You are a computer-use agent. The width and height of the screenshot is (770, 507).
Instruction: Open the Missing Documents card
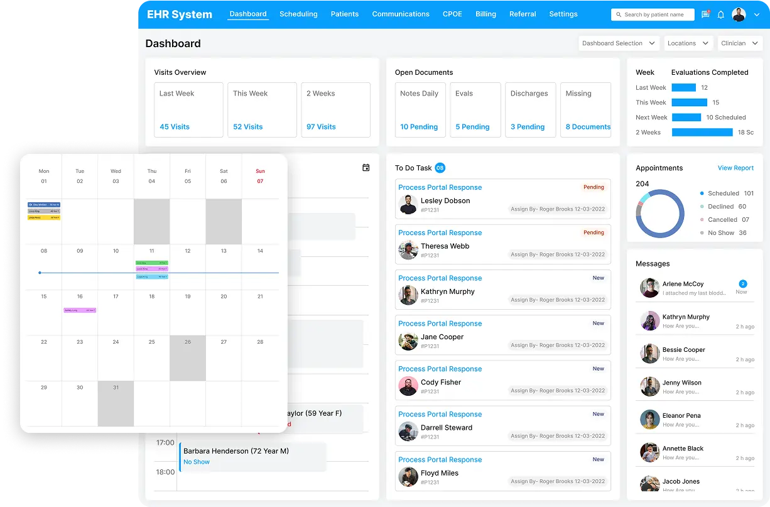585,110
